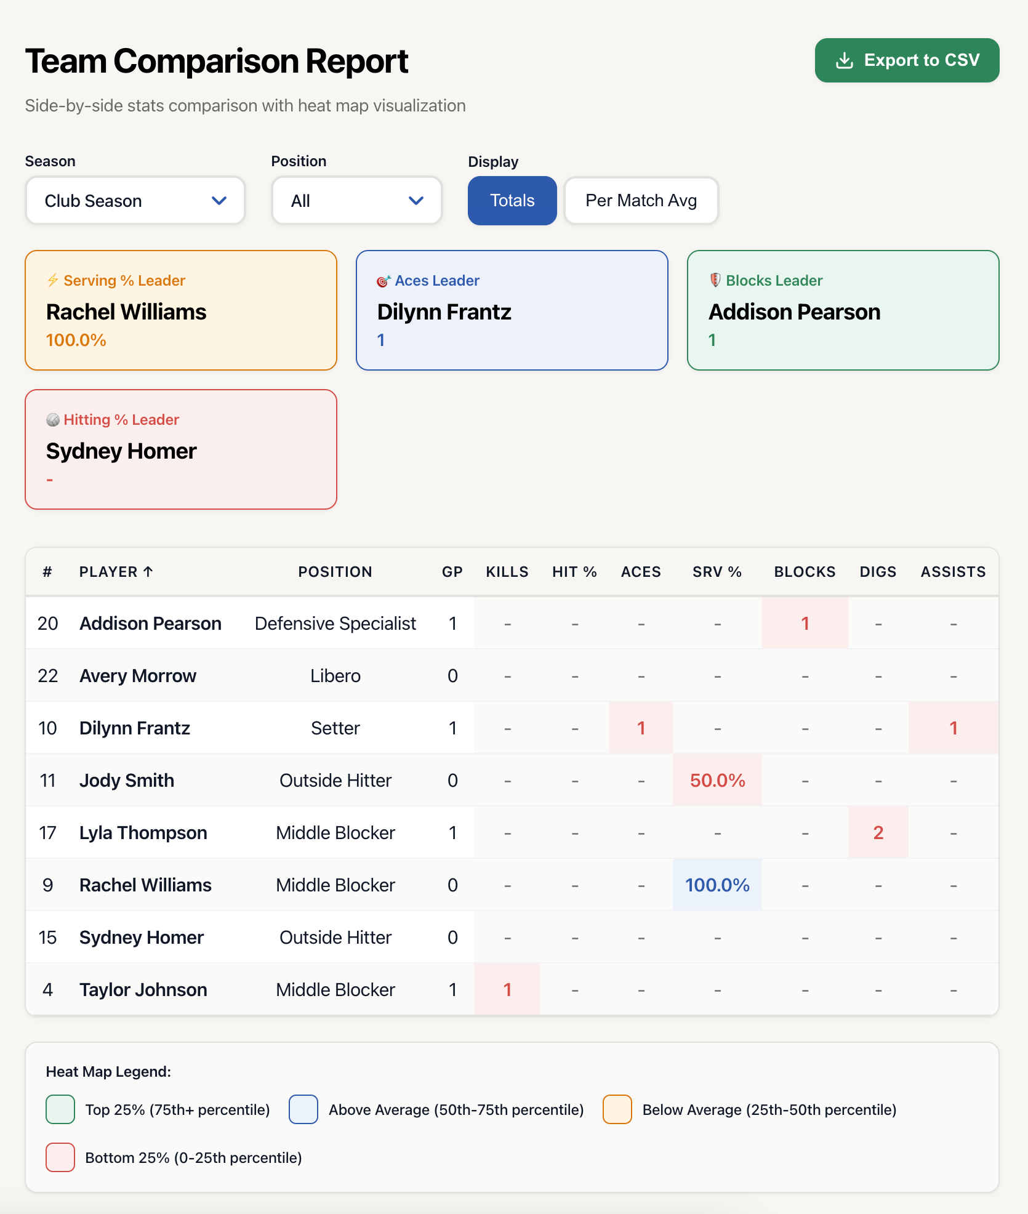This screenshot has width=1028, height=1214.
Task: Click the Libero position cell
Action: point(335,676)
